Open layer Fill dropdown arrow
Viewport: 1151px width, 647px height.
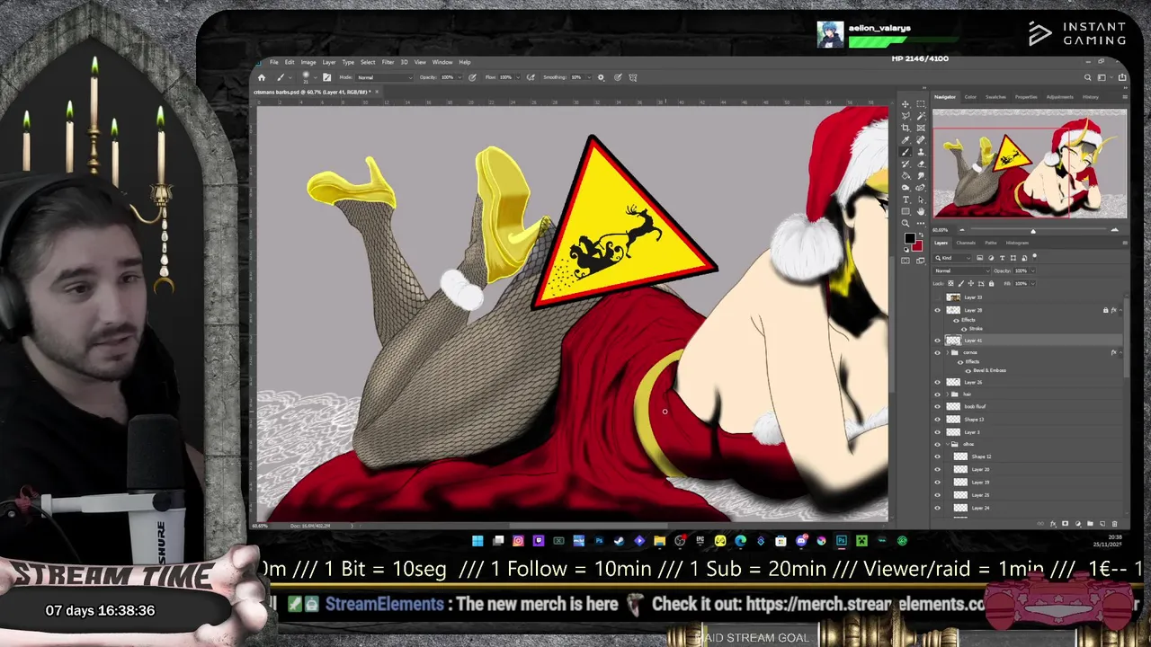pos(1032,283)
